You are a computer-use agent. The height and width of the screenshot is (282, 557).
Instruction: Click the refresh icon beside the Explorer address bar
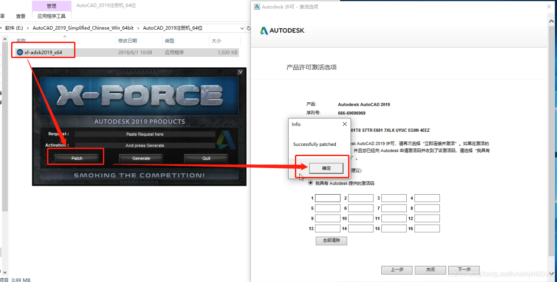(x=249, y=28)
